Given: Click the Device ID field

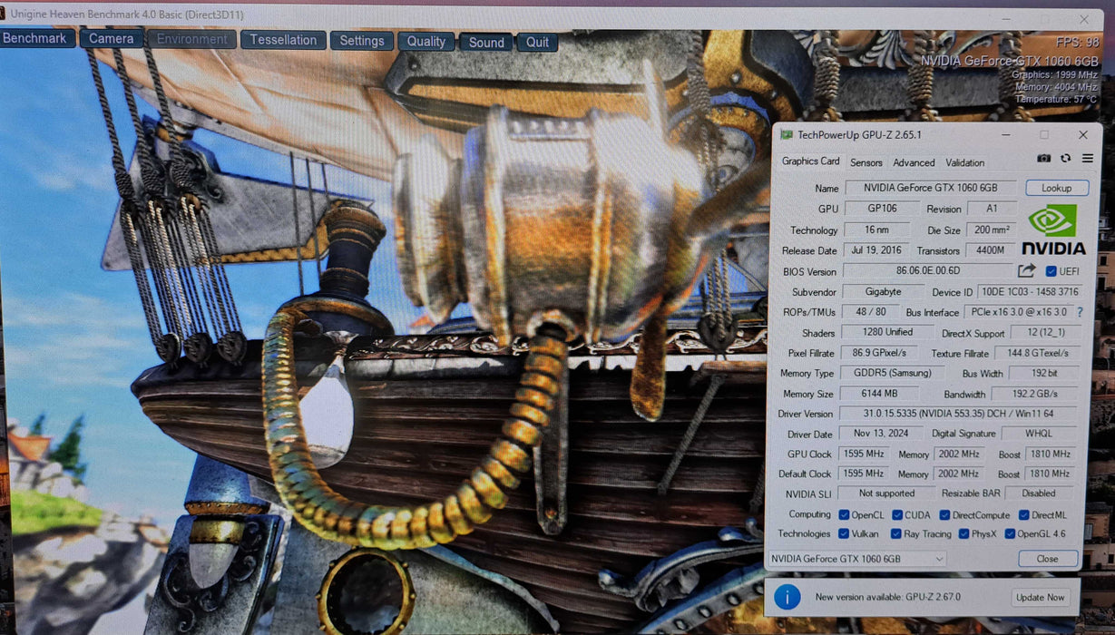Looking at the screenshot, I should click(1029, 292).
